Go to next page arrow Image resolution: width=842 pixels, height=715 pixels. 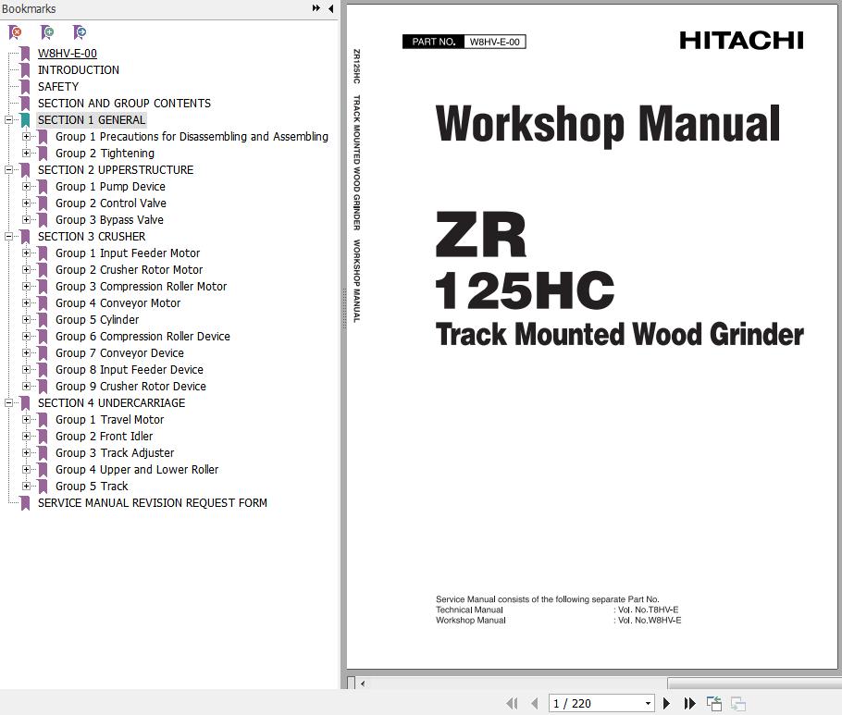tap(666, 703)
